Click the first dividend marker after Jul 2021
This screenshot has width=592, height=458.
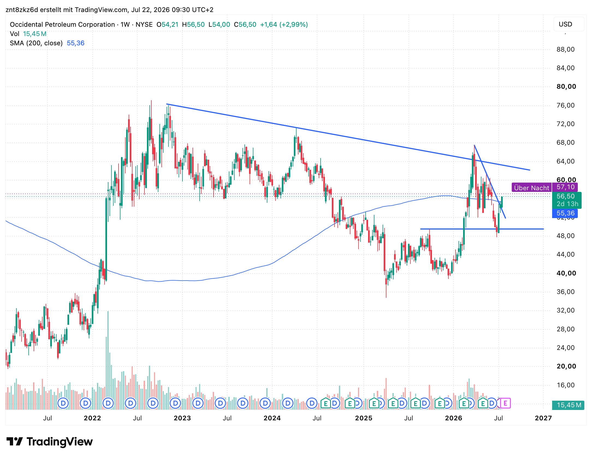point(63,403)
